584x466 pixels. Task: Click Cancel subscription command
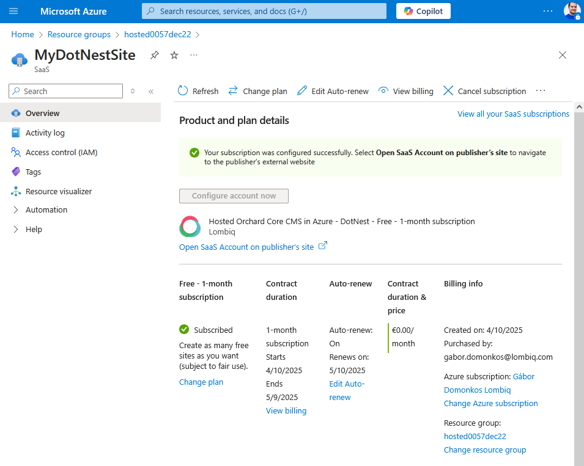point(484,91)
